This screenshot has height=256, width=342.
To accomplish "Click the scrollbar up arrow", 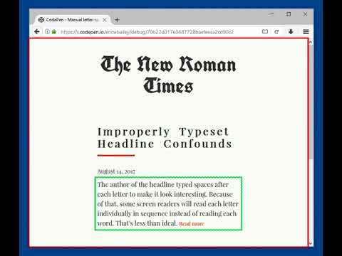I will (x=310, y=42).
